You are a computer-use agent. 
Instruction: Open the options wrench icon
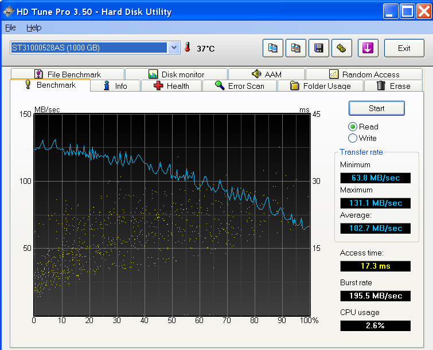[341, 48]
